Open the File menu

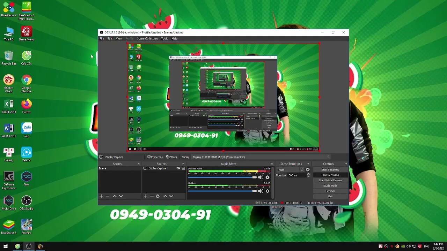[102, 39]
